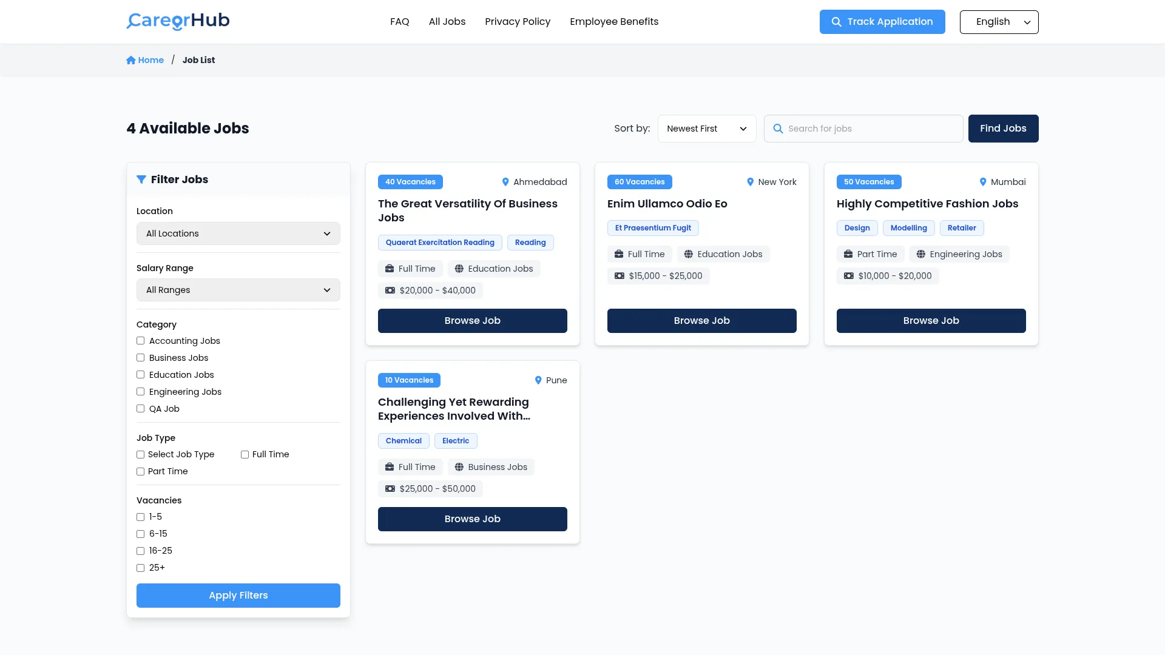Check the Accounting Jobs category checkbox
This screenshot has height=655, width=1165.
pyautogui.click(x=141, y=341)
